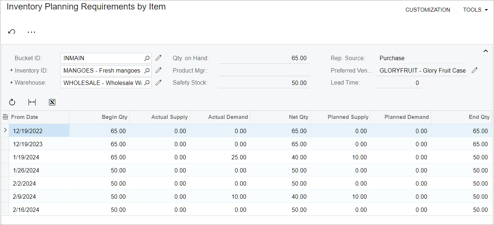Sort by Actual Demand column header
Image resolution: width=494 pixels, height=225 pixels.
pos(220,117)
